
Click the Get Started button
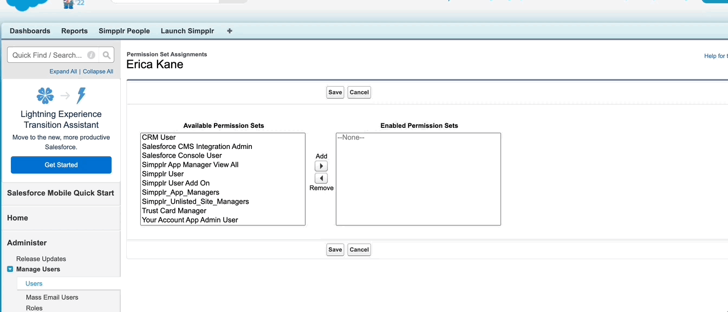[x=61, y=165]
